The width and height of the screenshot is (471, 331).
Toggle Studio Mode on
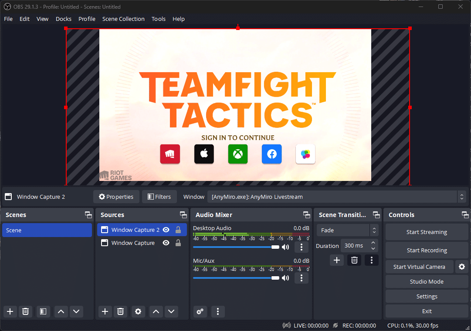click(x=427, y=281)
